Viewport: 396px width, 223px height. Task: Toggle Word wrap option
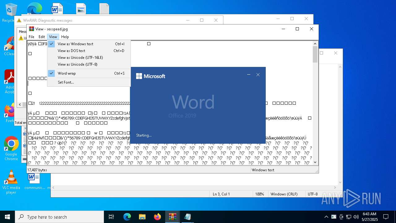tap(89, 73)
